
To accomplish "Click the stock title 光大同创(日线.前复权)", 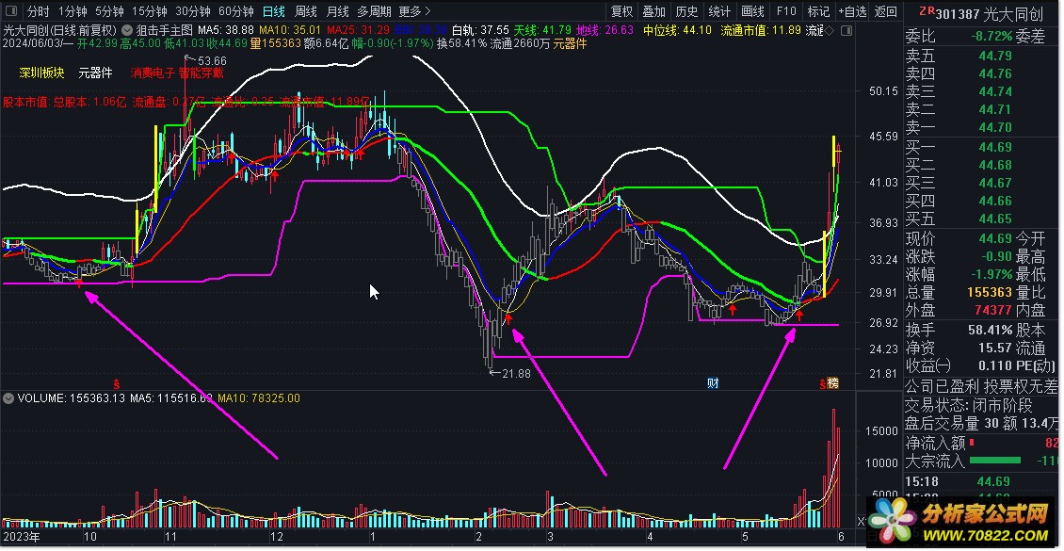I will pos(59,30).
